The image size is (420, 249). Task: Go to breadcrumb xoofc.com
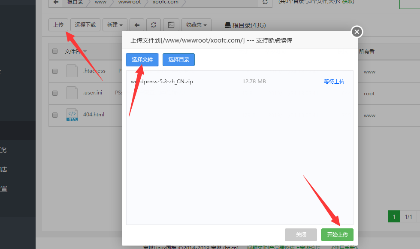(x=165, y=2)
